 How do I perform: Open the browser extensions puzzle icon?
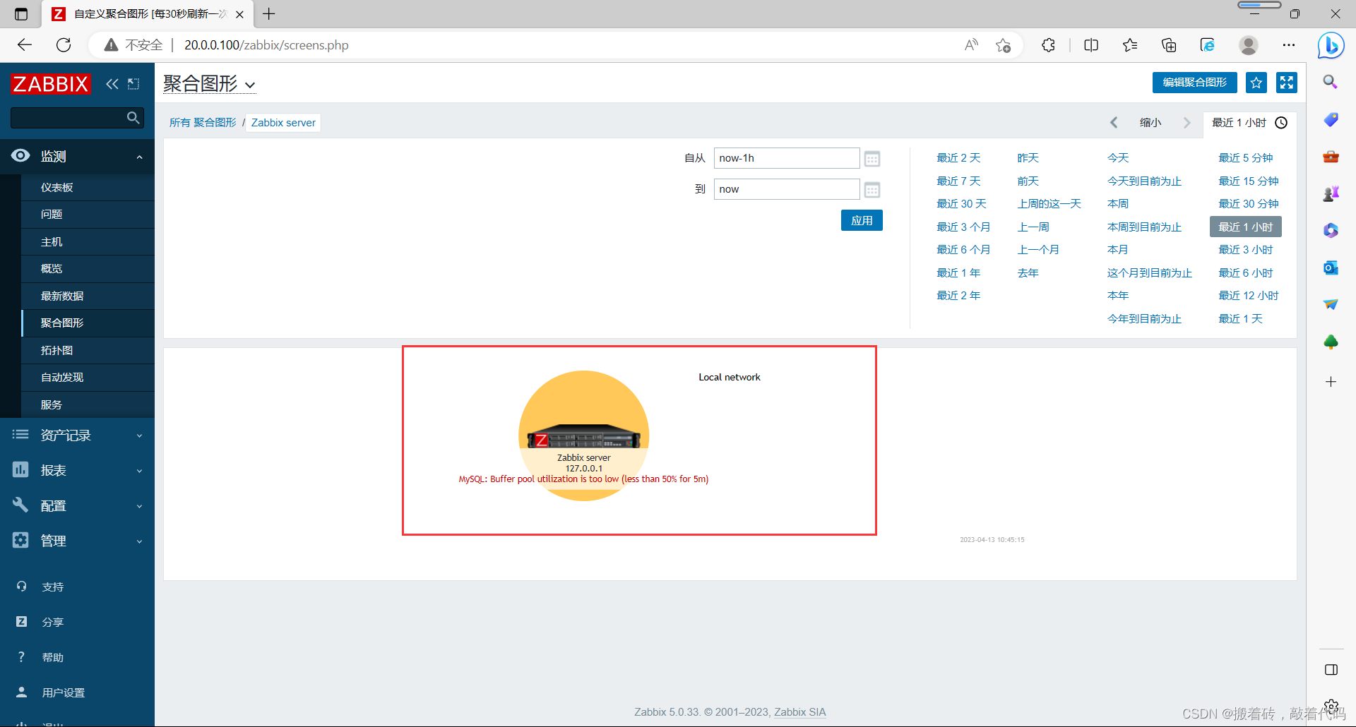[1048, 45]
